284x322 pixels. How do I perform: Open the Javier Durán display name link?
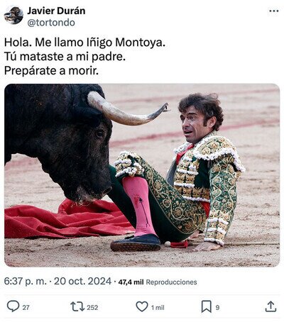(x=56, y=11)
